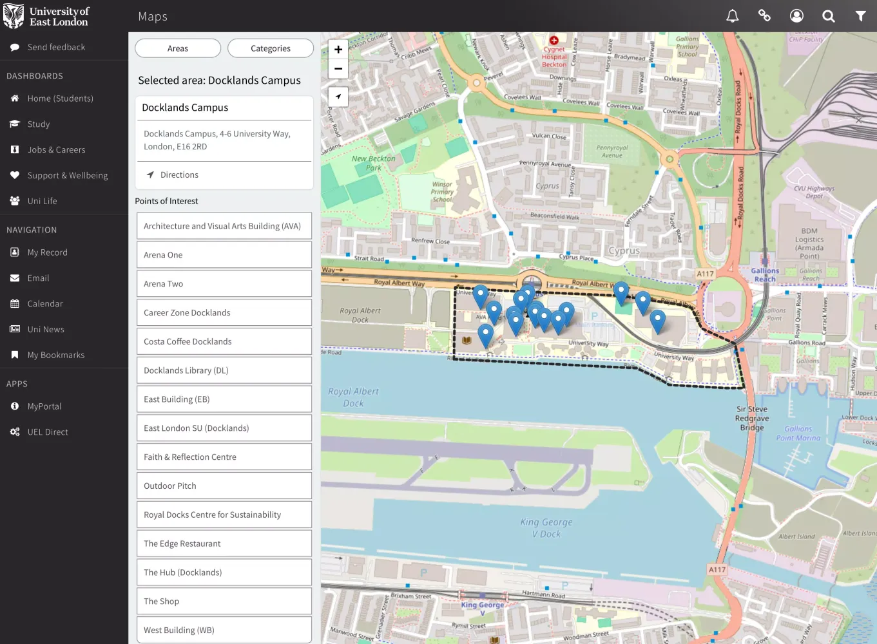Select The Hub (Docklands)

click(224, 573)
